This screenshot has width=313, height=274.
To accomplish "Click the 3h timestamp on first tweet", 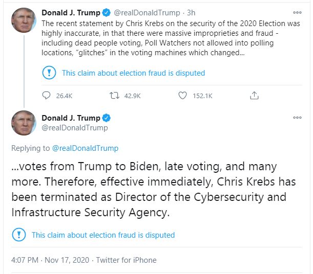I will 191,13.
